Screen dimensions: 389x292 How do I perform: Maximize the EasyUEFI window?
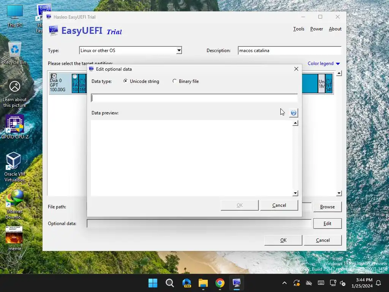320,17
